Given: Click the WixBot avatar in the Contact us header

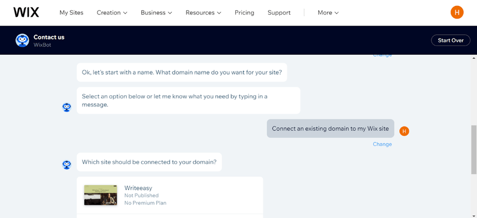Looking at the screenshot, I should pos(22,40).
